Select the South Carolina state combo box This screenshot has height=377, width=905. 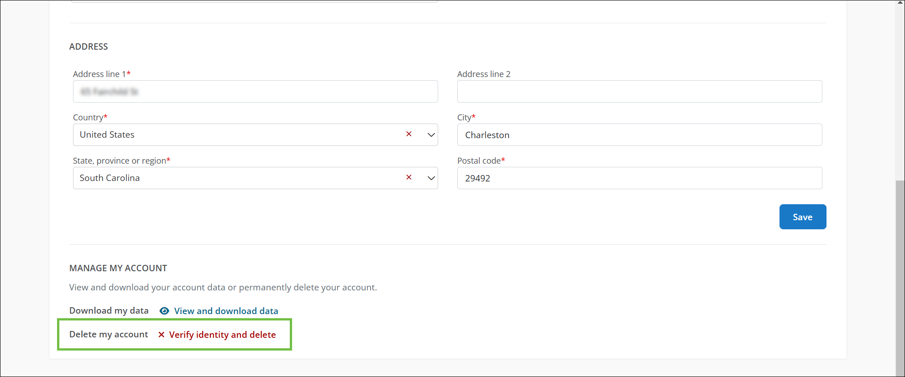point(255,178)
